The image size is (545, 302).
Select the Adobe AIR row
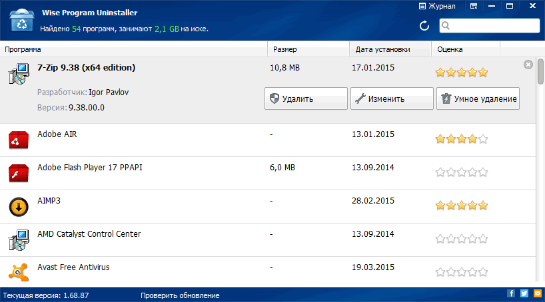coord(268,140)
